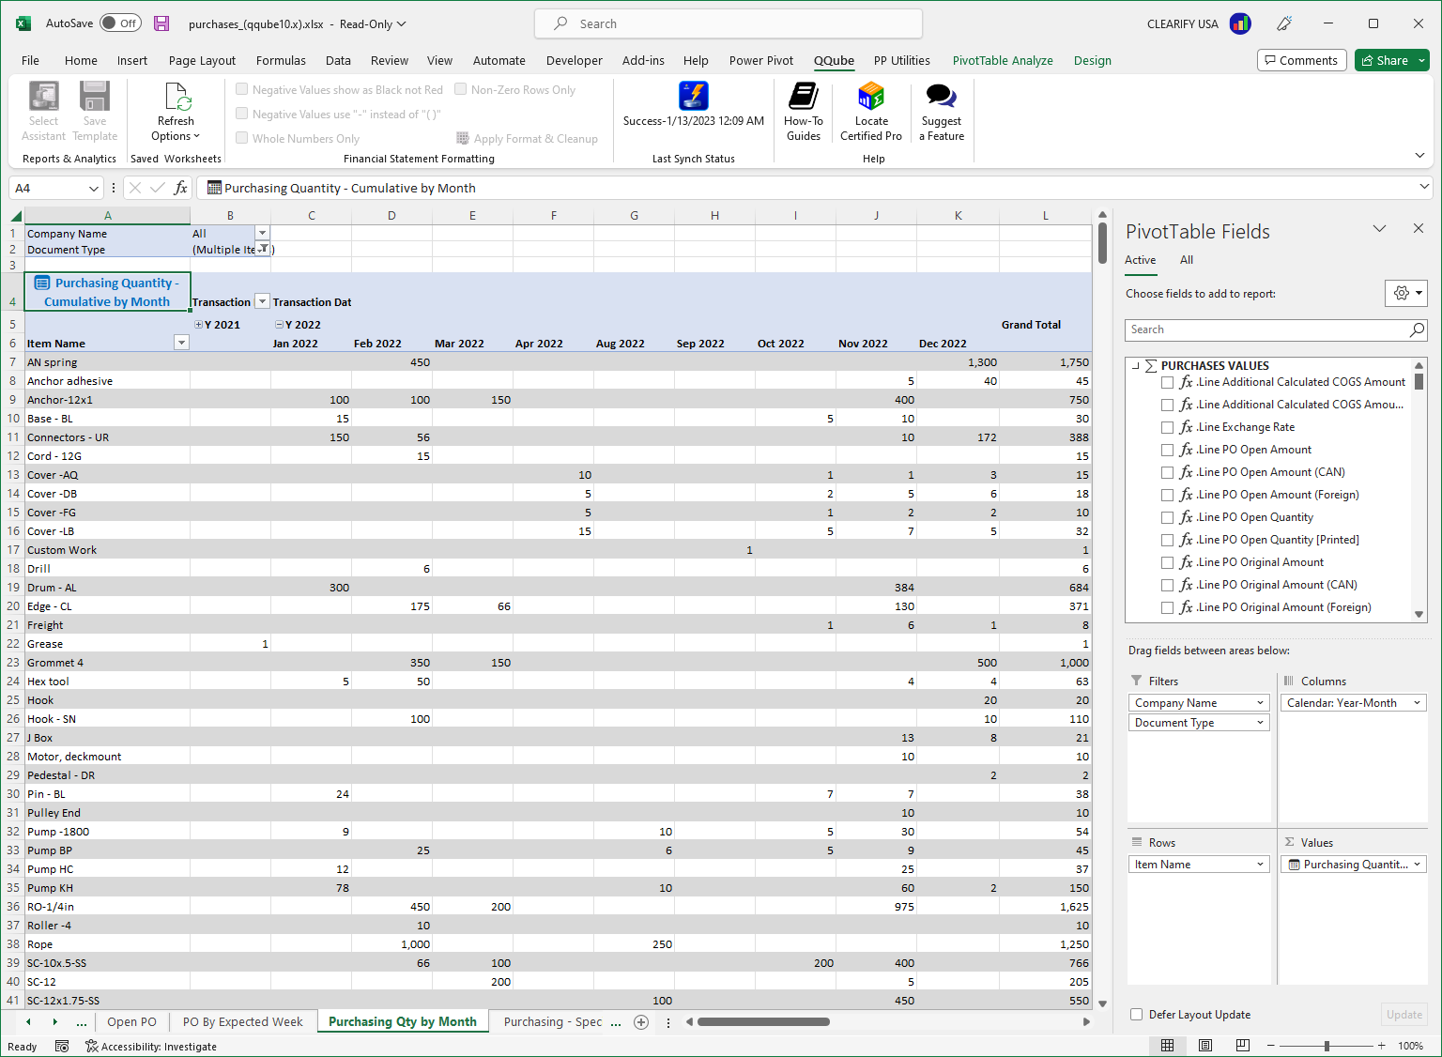Close the PivotTable Fields pane

(x=1419, y=228)
